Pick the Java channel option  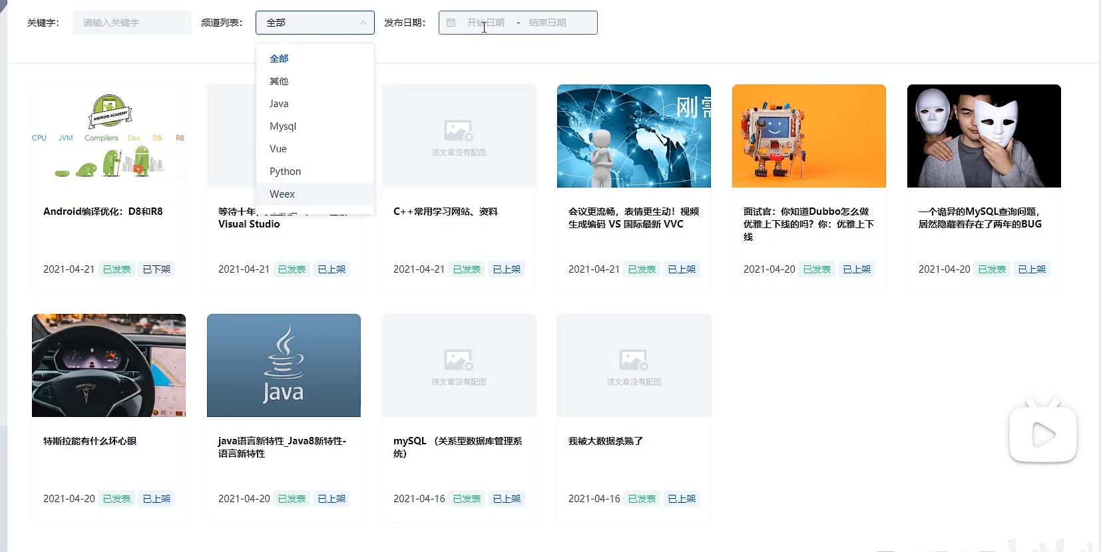315,104
